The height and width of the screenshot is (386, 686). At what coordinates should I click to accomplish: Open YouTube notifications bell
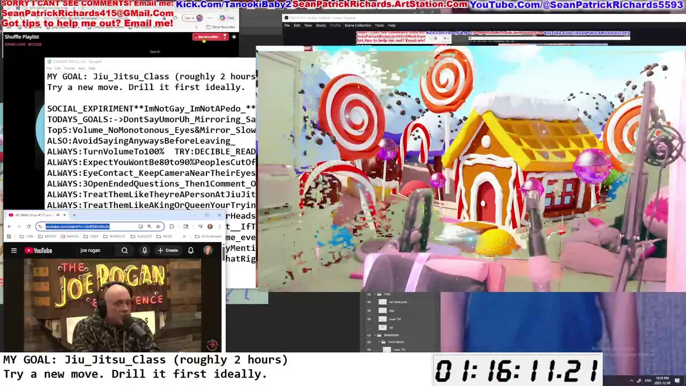point(191,250)
